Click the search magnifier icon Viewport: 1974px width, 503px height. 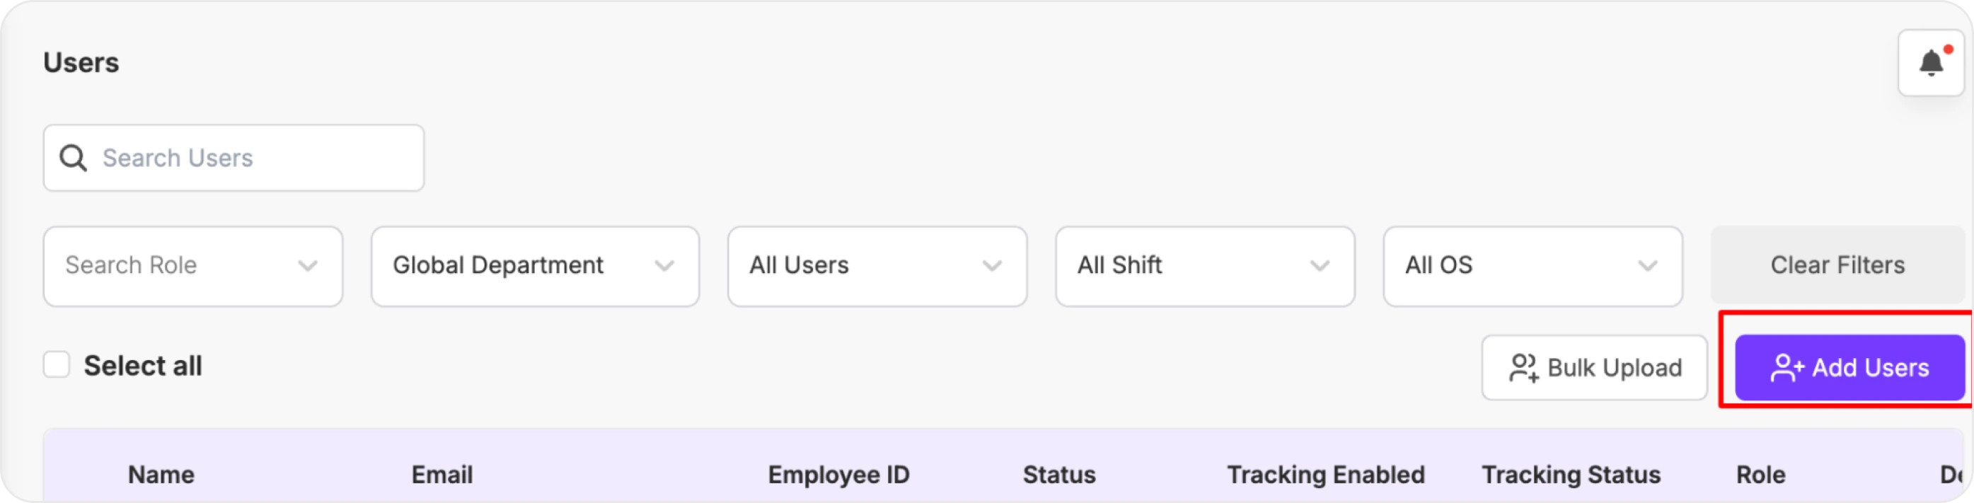tap(74, 158)
